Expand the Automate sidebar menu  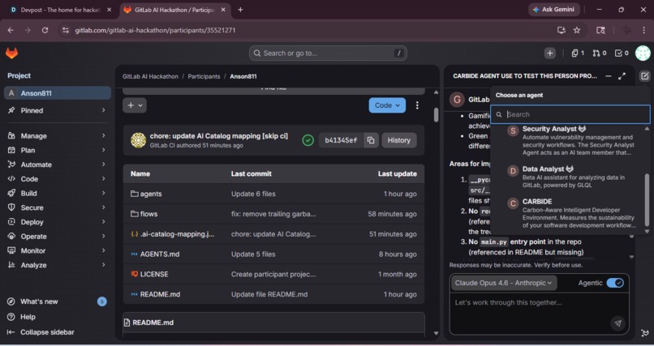pyautogui.click(x=57, y=164)
